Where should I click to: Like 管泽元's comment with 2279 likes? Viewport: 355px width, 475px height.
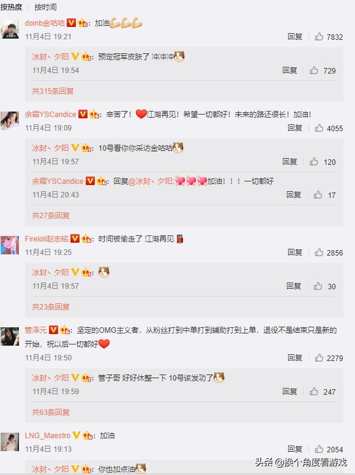(319, 358)
